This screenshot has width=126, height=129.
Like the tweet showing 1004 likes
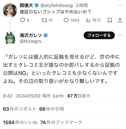pos(71,20)
